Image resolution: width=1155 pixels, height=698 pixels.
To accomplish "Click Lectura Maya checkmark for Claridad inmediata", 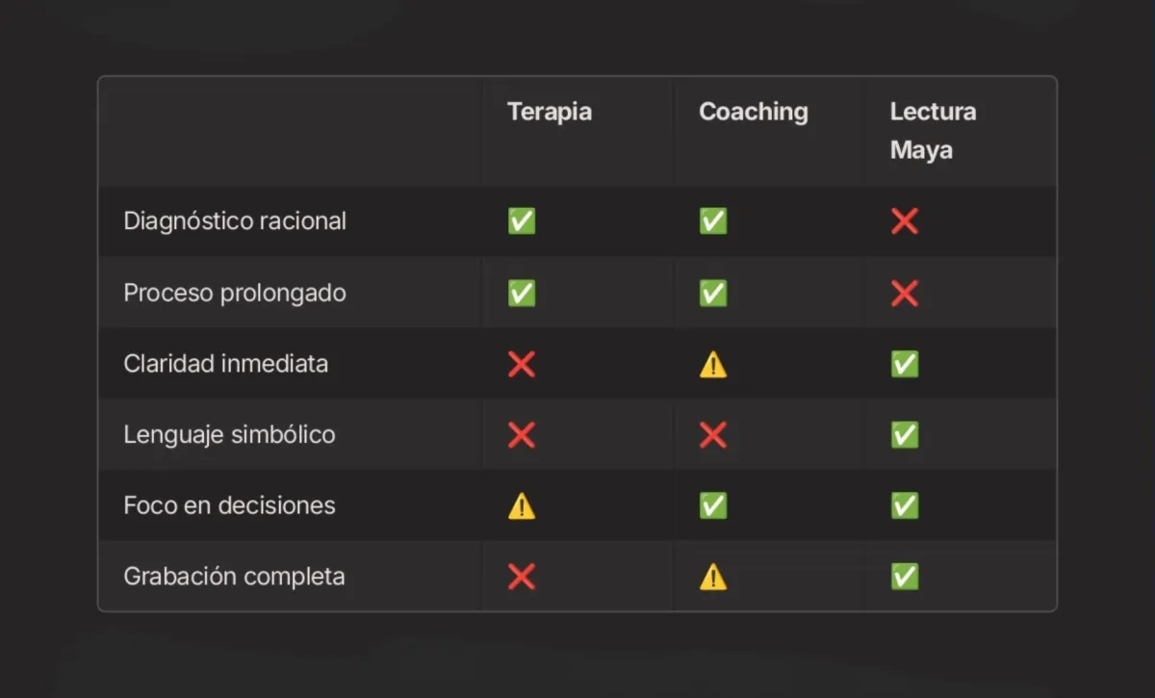I will [905, 364].
